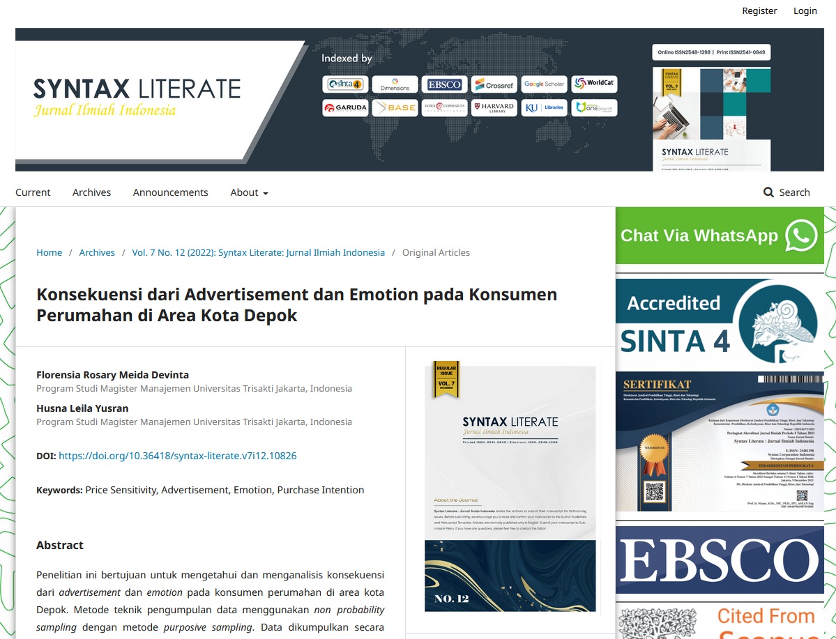Click the Google Scholar index badge
Screen dimensions: 836x639
544,84
